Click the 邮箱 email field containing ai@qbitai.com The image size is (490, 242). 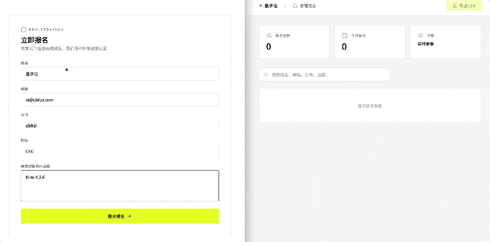tap(120, 100)
